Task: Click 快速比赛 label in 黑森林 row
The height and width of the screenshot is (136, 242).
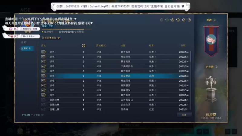Action: pyautogui.click(x=54, y=109)
